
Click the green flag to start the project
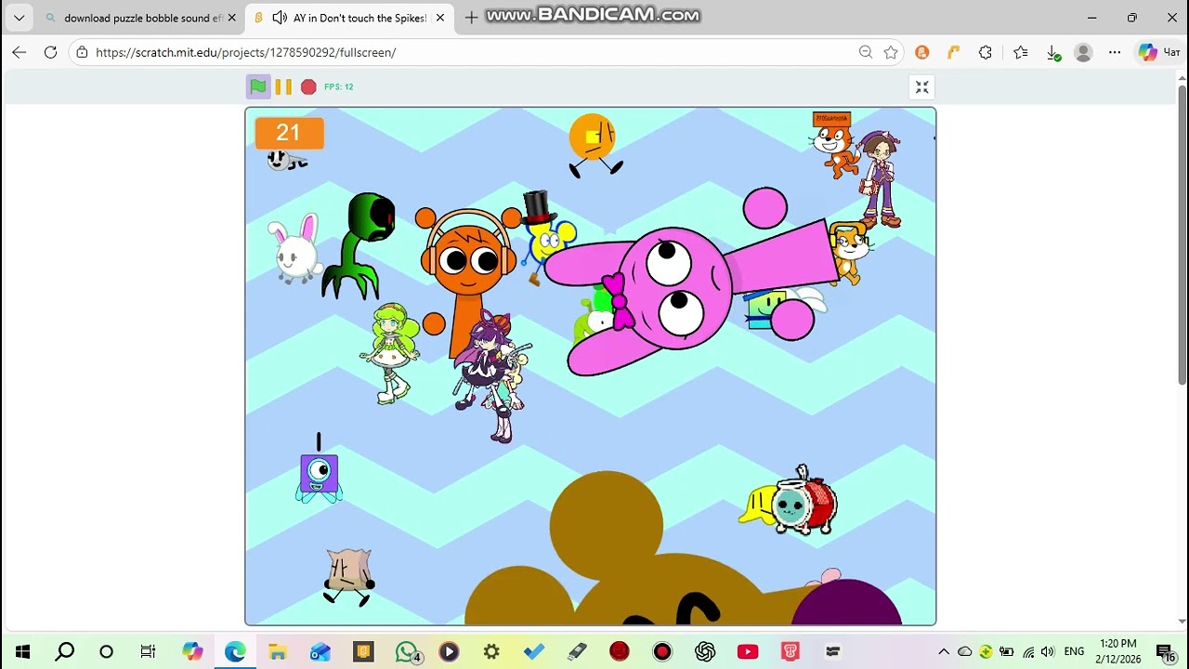258,86
